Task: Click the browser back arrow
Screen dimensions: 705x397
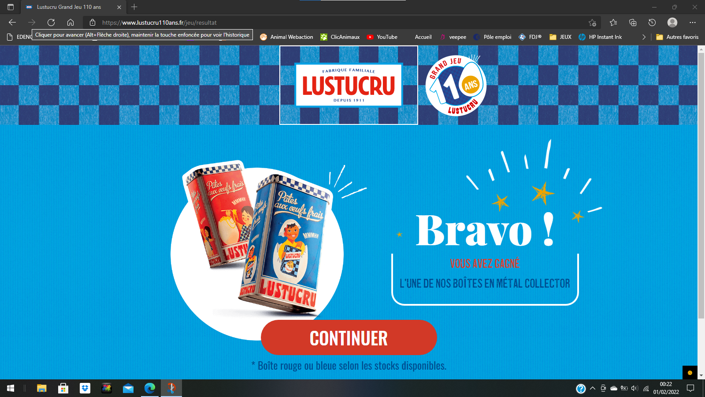Action: coord(12,22)
